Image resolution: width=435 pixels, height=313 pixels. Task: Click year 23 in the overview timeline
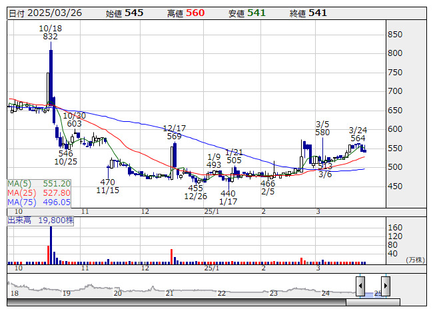coord(273,293)
